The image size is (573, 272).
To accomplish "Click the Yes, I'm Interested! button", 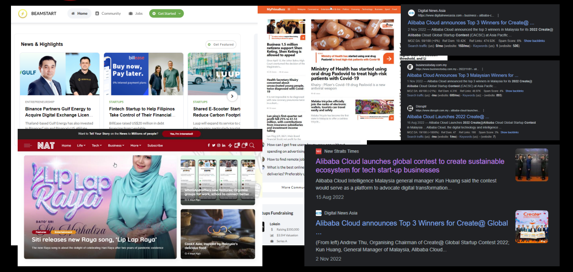I will point(181,134).
